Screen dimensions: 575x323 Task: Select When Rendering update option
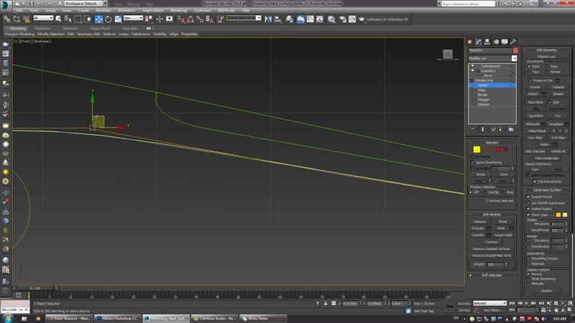pos(528,278)
